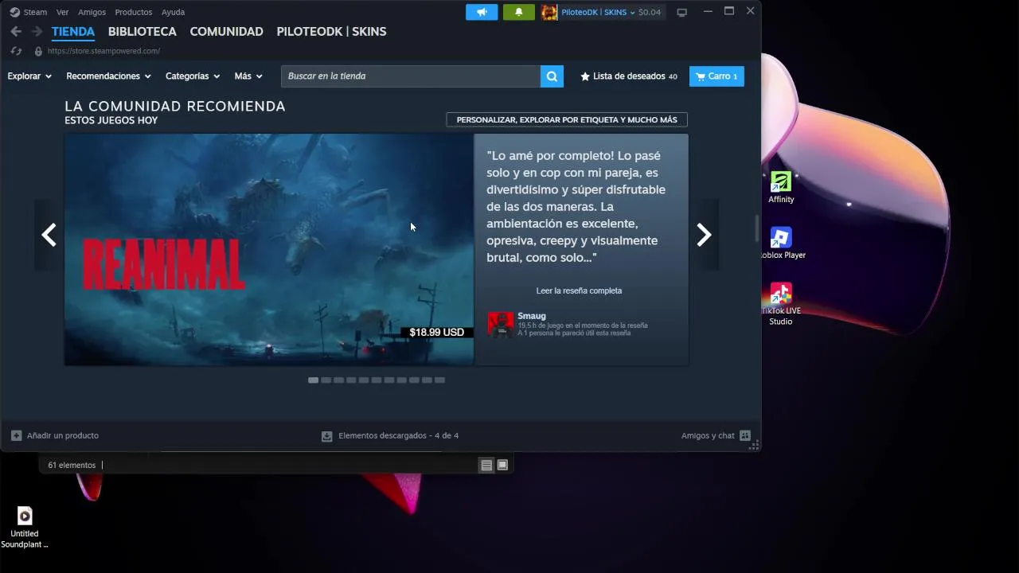Open the PILOTEODK | SKINS profile tab
This screenshot has height=573, width=1019.
coord(331,31)
